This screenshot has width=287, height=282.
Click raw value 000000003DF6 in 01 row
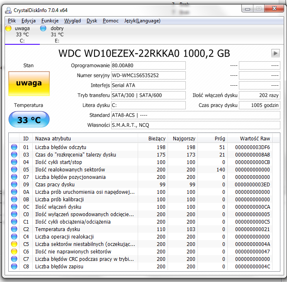point(253,147)
